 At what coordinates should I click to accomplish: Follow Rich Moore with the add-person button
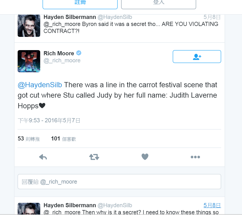tap(197, 56)
